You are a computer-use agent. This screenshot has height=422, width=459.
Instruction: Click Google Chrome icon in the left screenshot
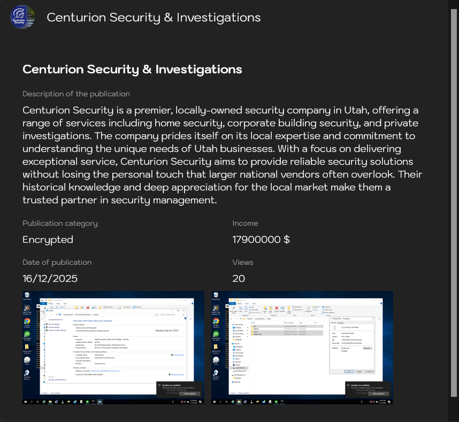pos(27,321)
